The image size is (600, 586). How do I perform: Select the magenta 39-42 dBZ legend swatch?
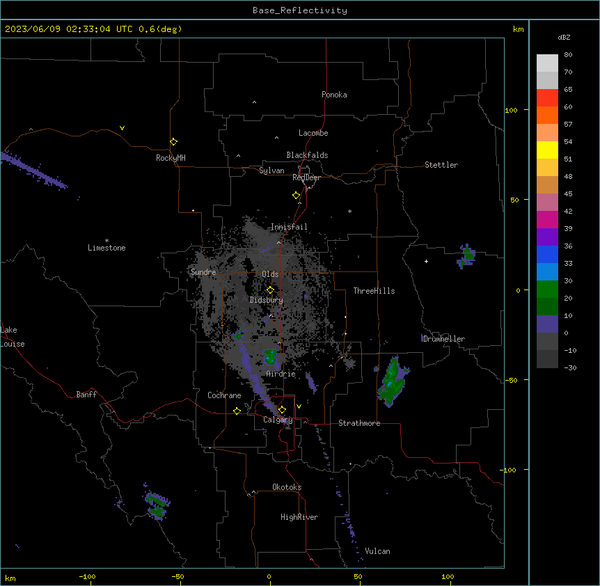547,219
